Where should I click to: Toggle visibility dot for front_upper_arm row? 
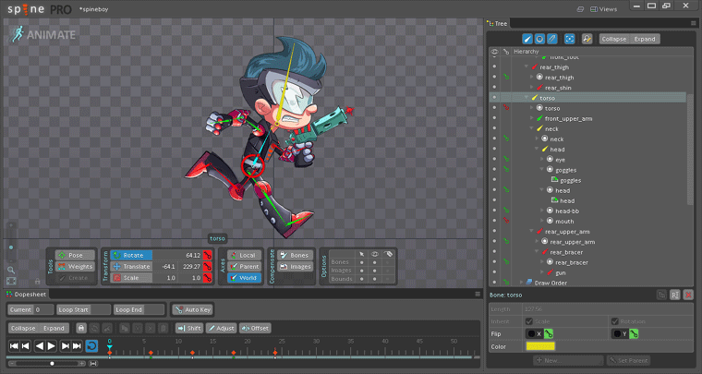[494, 118]
